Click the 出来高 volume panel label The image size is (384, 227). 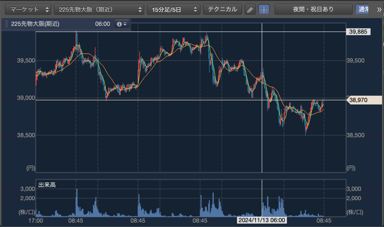(x=47, y=185)
